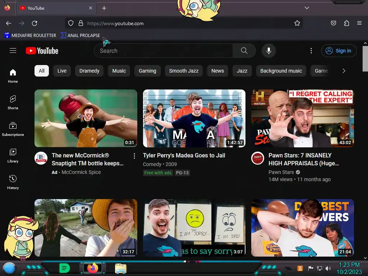Click the YouTube logo
Viewport: 368px width, 276px height.
tap(42, 51)
